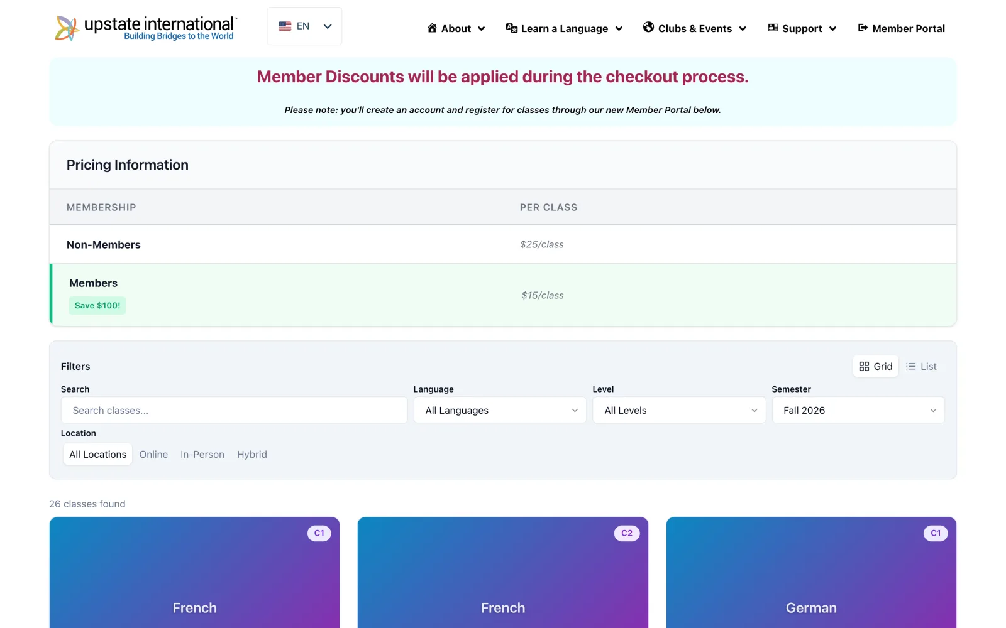1006x628 pixels.
Task: Click the Members row label
Action: [93, 283]
